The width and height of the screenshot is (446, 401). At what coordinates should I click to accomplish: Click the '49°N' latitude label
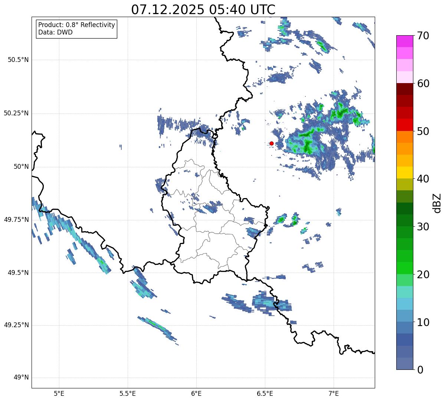[x=21, y=378]
